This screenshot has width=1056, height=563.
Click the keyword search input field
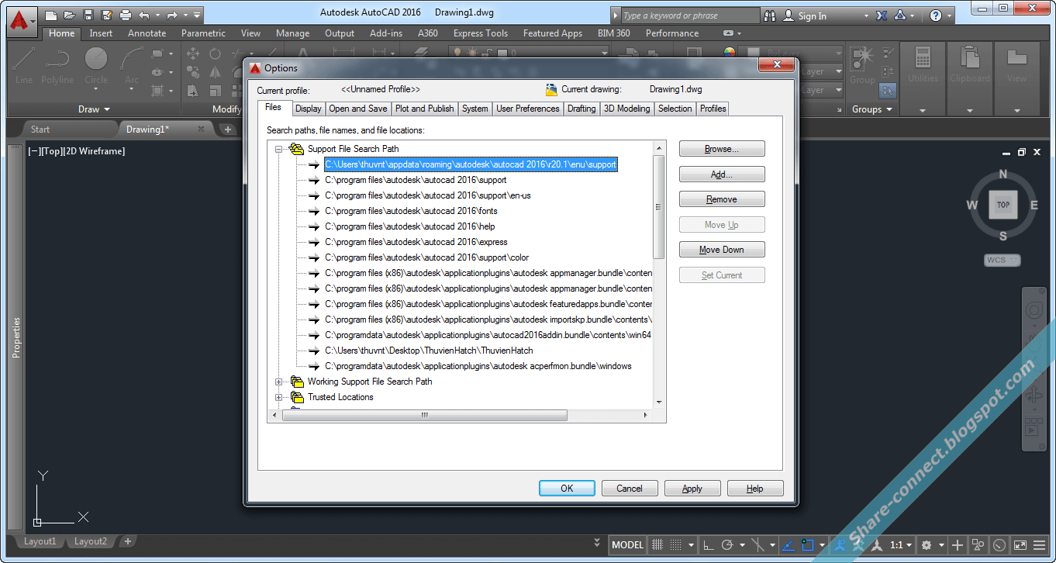(x=690, y=16)
